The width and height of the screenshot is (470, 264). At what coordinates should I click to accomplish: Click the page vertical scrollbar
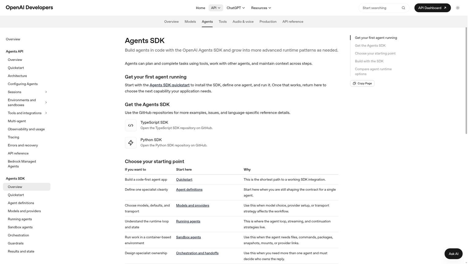tap(466, 81)
